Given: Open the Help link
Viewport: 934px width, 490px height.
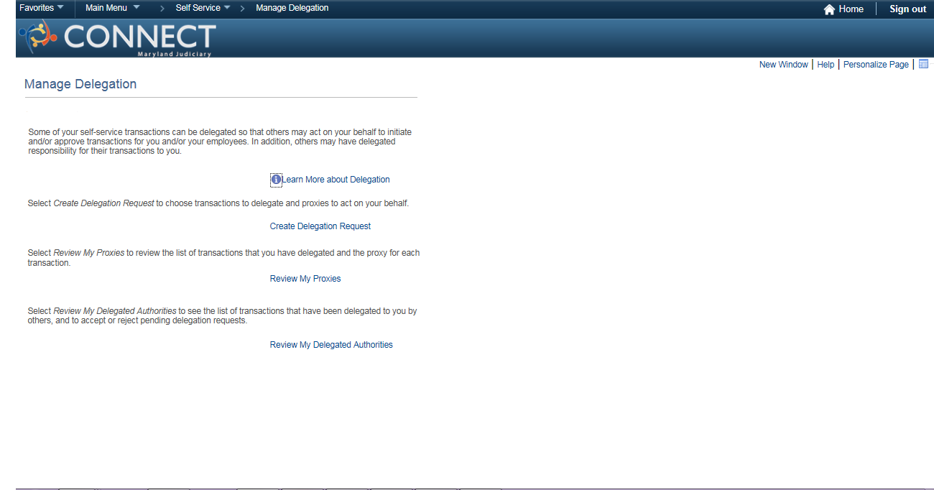Looking at the screenshot, I should (x=826, y=65).
